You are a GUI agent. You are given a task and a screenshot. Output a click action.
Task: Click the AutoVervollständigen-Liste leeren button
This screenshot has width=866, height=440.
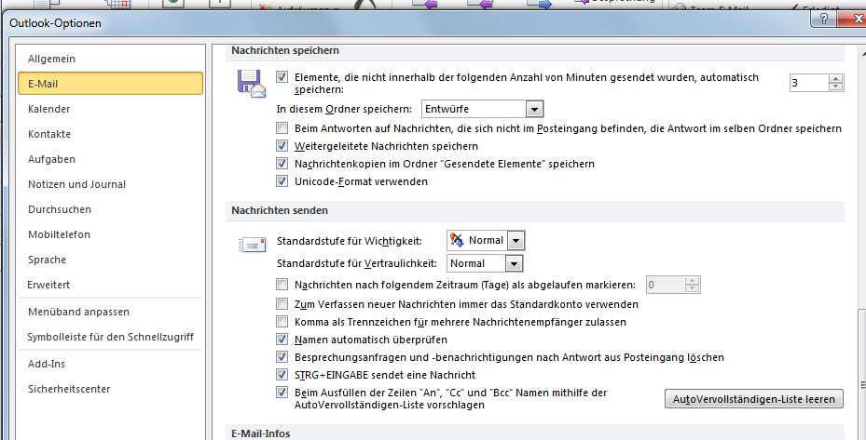[x=754, y=399]
